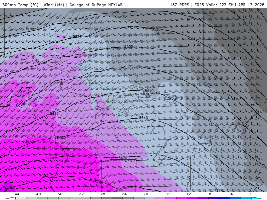Click the "Wind (kts)" header label
The width and height of the screenshot is (267, 200).
54,5
